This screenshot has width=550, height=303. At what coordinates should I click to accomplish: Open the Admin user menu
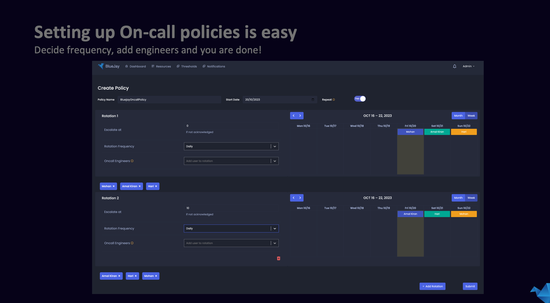click(468, 66)
